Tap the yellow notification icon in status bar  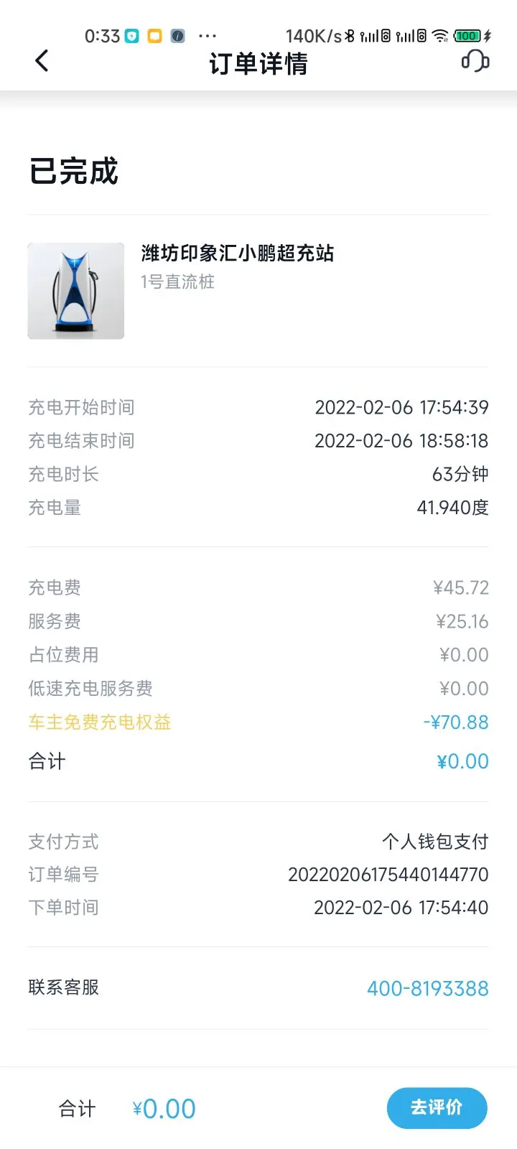tap(154, 36)
